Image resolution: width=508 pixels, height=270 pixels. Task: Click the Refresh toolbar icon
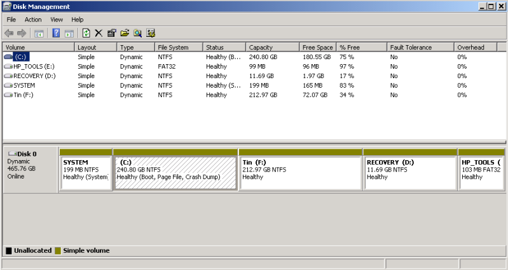coord(86,33)
